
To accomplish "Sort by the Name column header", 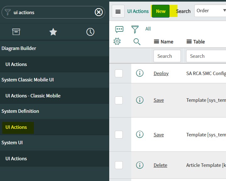I will [167, 42].
